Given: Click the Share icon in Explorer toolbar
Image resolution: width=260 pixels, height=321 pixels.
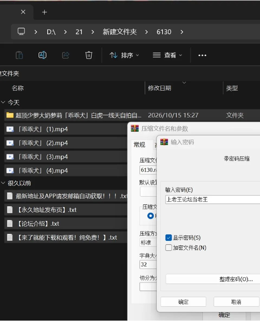Looking at the screenshot, I should click(x=66, y=55).
